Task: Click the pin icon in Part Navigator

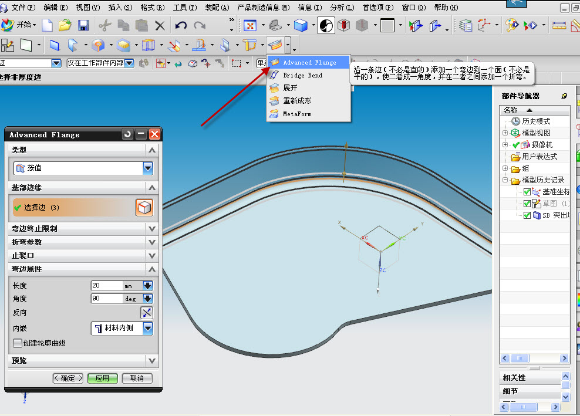Action: 564,96
